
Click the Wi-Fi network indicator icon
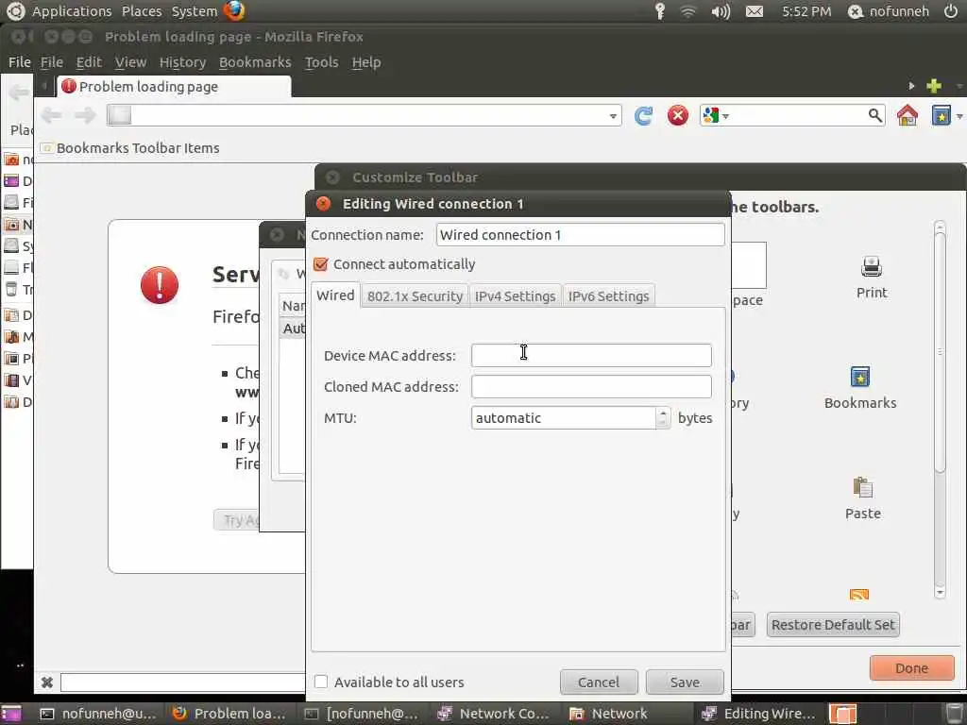[687, 11]
